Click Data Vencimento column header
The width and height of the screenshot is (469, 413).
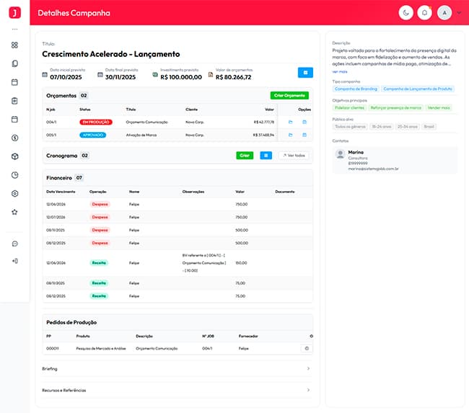[x=61, y=192]
